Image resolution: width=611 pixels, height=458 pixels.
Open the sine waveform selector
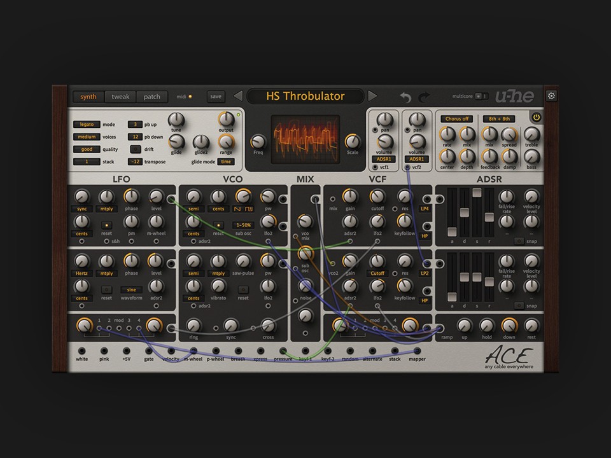131,290
